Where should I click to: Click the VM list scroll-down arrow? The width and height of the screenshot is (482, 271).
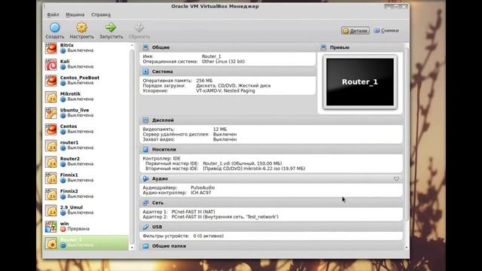pyautogui.click(x=133, y=248)
